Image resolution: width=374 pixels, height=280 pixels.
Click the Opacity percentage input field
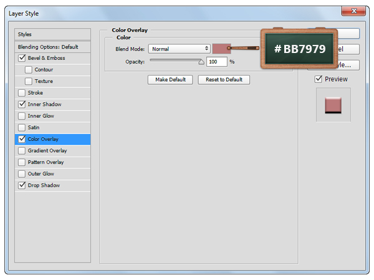216,62
